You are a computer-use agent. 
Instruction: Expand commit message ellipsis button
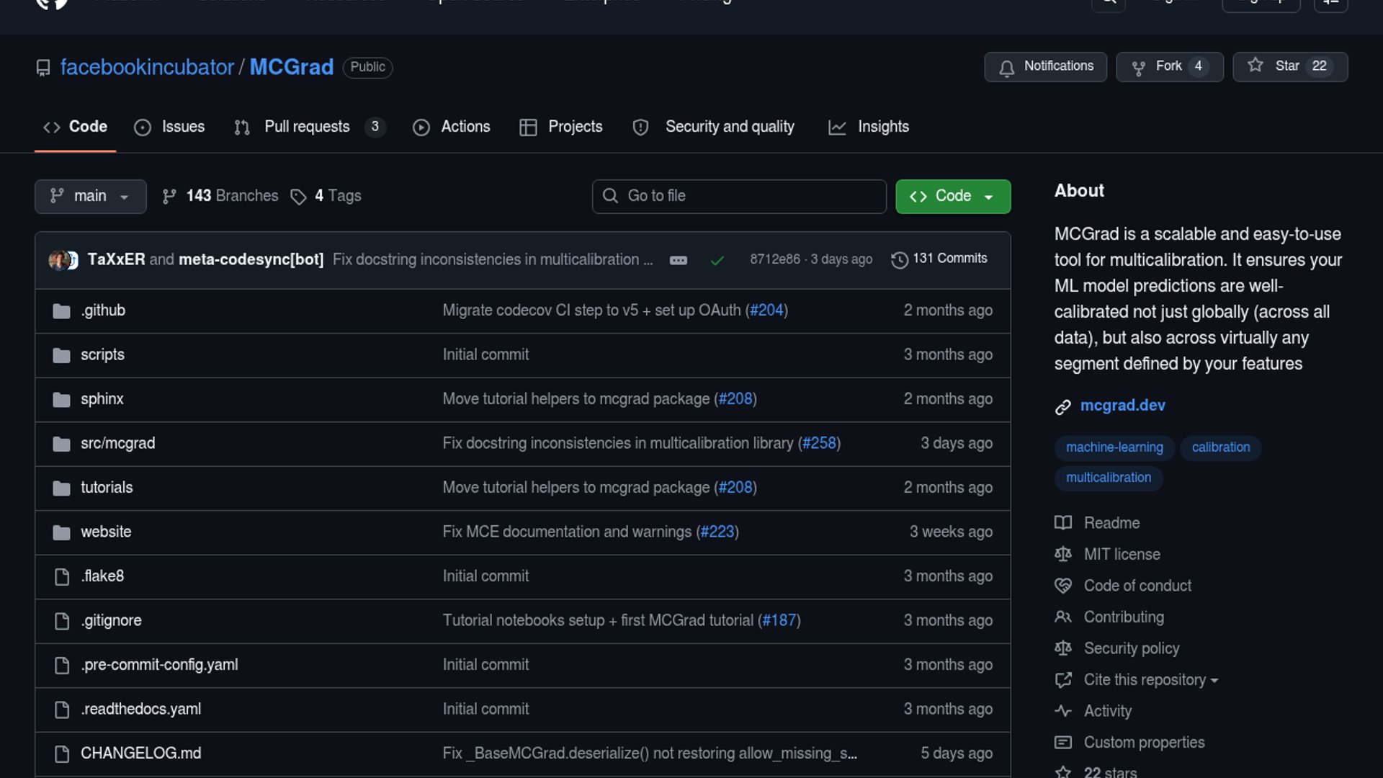click(678, 260)
